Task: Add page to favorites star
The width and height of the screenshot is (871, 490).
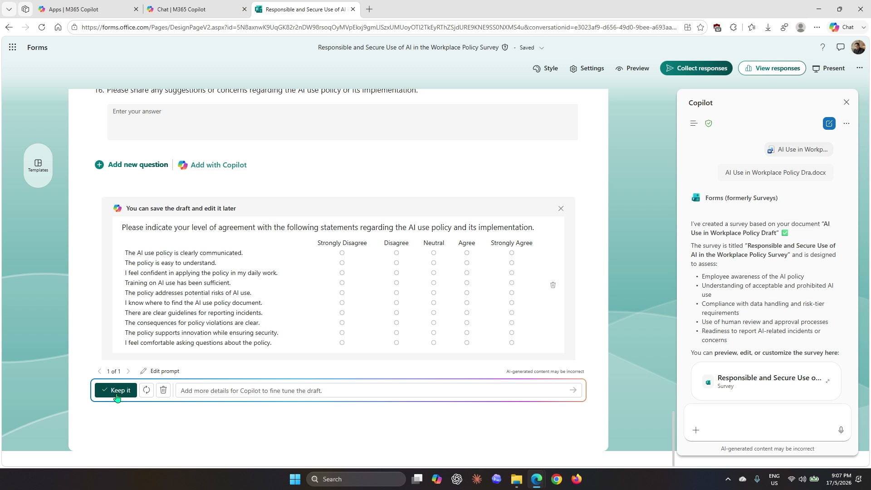Action: pyautogui.click(x=700, y=27)
